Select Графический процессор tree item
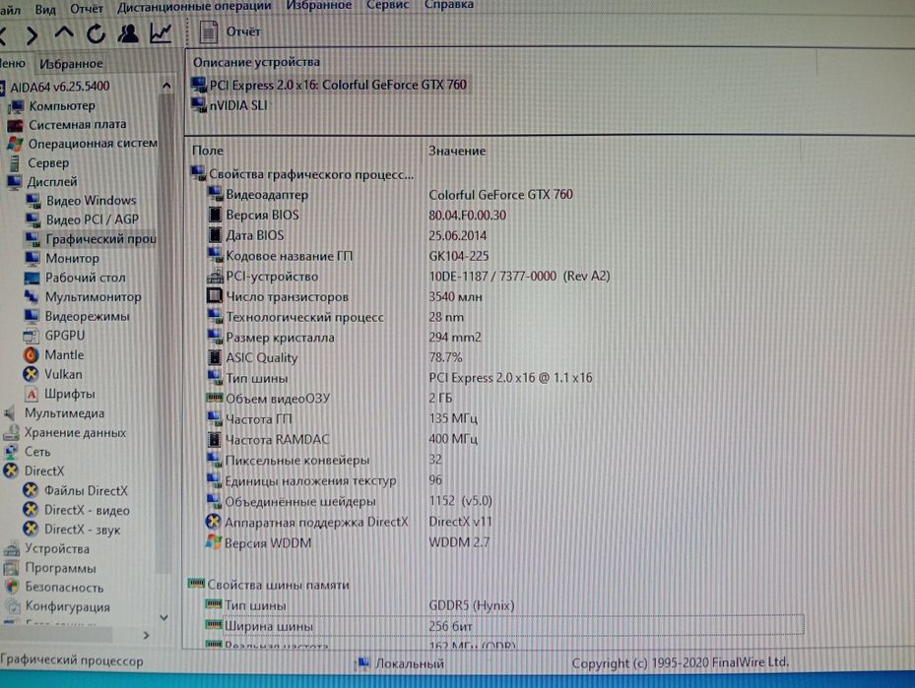This screenshot has width=915, height=688. pos(91,238)
